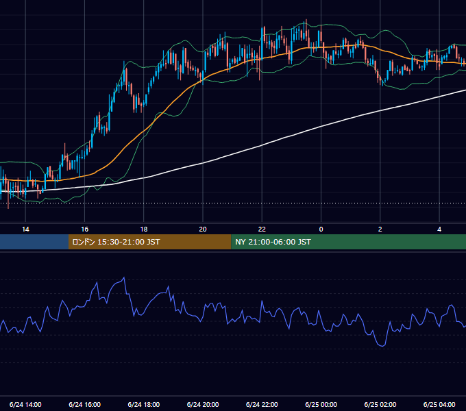Click the '16' hour label on price chart axis
Screen dimensions: 466x411
pyautogui.click(x=85, y=229)
